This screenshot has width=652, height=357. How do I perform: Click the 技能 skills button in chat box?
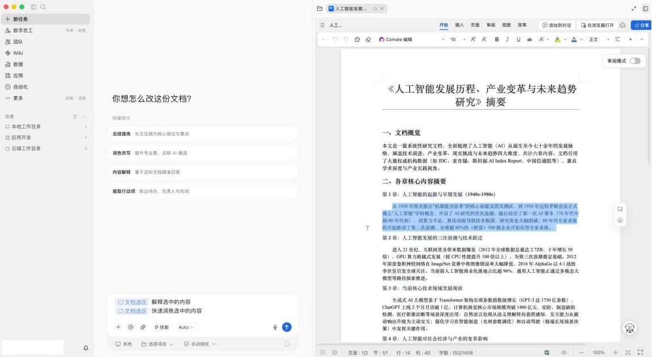[x=161, y=327]
